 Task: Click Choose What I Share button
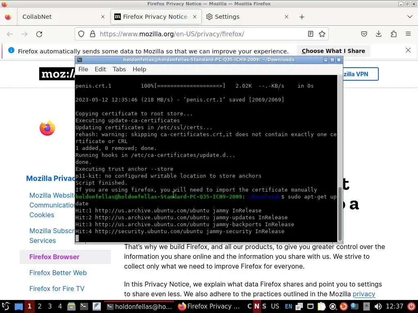[333, 51]
